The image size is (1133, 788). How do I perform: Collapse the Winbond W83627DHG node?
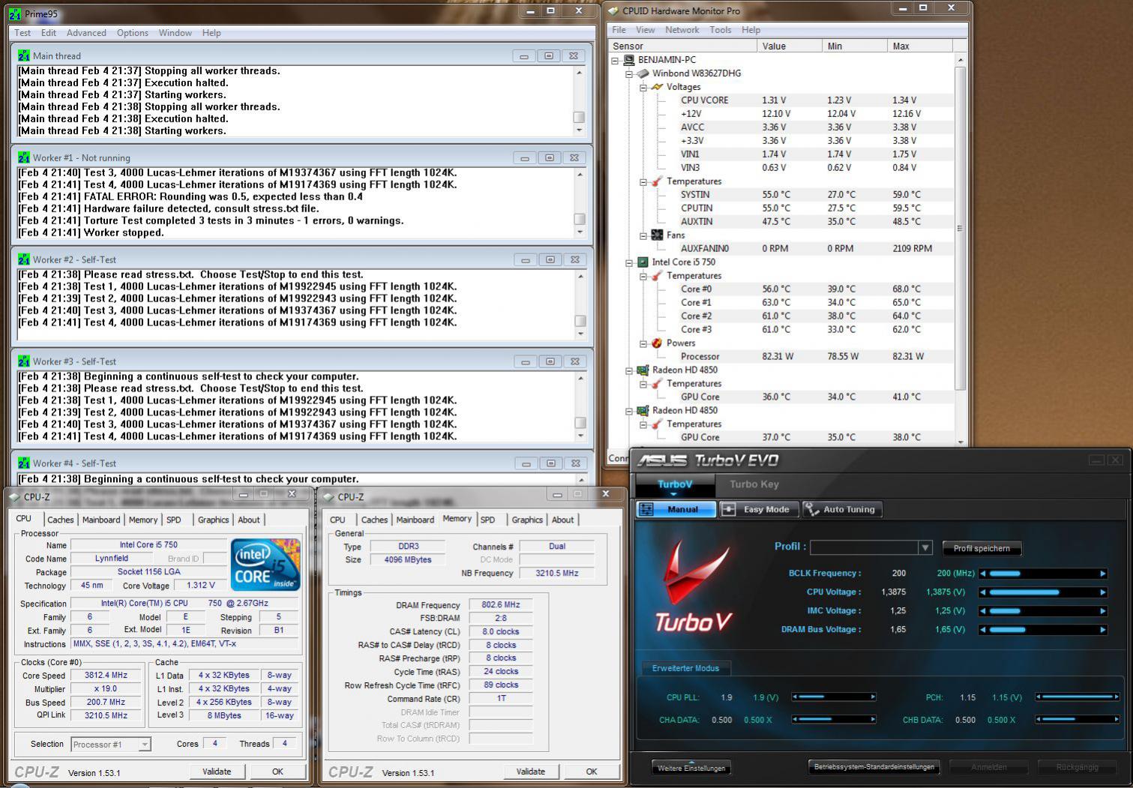[x=629, y=73]
